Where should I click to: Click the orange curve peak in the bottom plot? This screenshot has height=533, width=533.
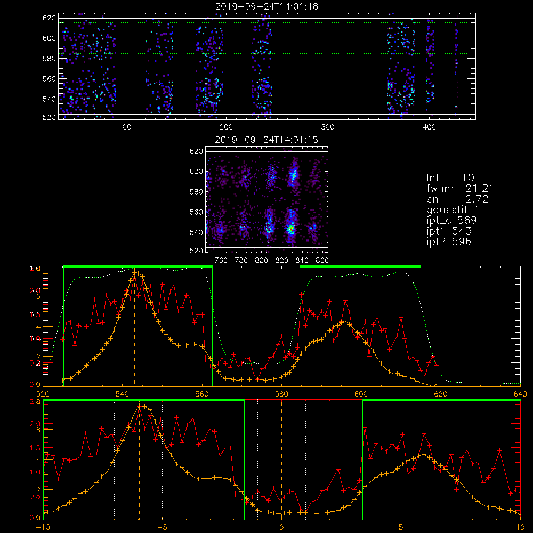pyautogui.click(x=140, y=406)
